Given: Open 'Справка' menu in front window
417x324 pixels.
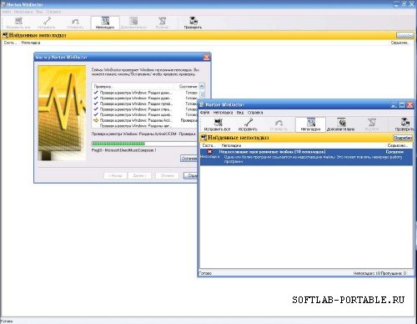Looking at the screenshot, I should (255, 113).
